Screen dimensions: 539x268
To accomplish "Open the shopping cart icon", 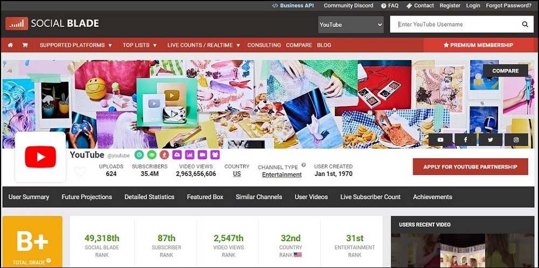I will coord(25,45).
